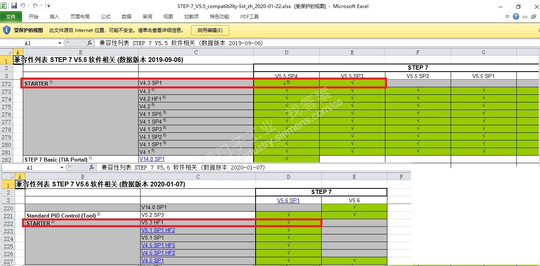
Task: Select the STARTER 2) cell in row 222
Action: click(83, 223)
